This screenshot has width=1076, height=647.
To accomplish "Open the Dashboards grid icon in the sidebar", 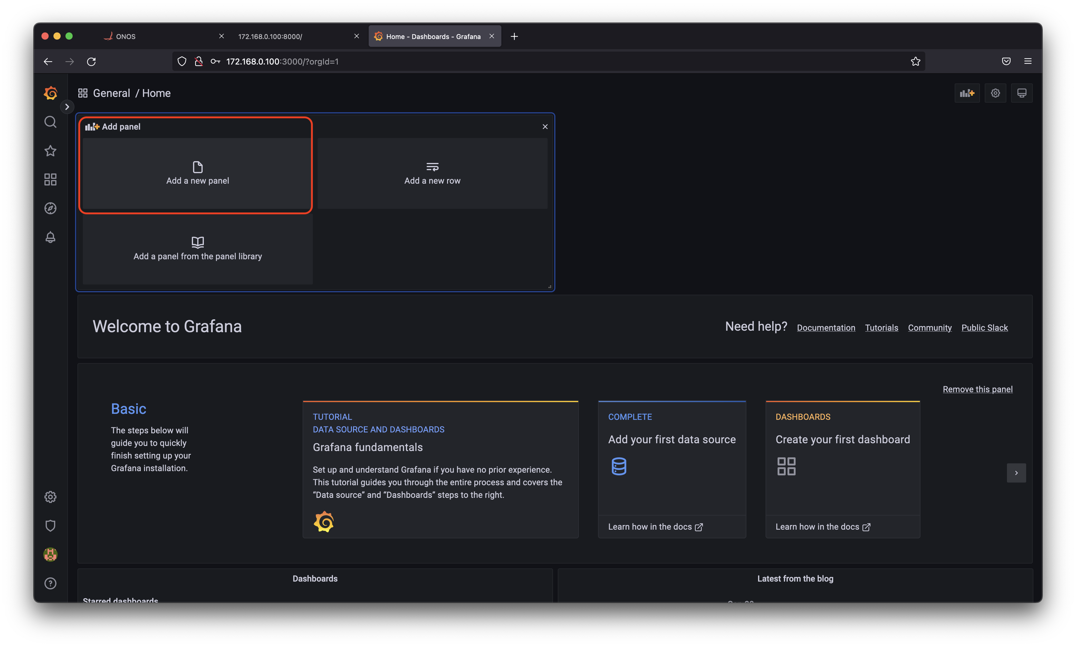I will point(51,180).
